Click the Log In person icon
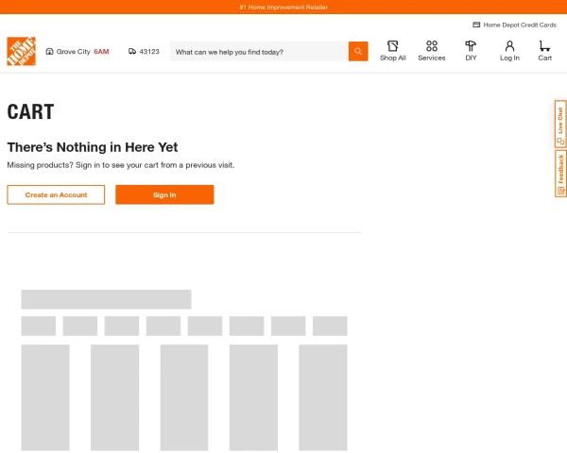Viewport: 567px width, 453px height. [x=509, y=46]
